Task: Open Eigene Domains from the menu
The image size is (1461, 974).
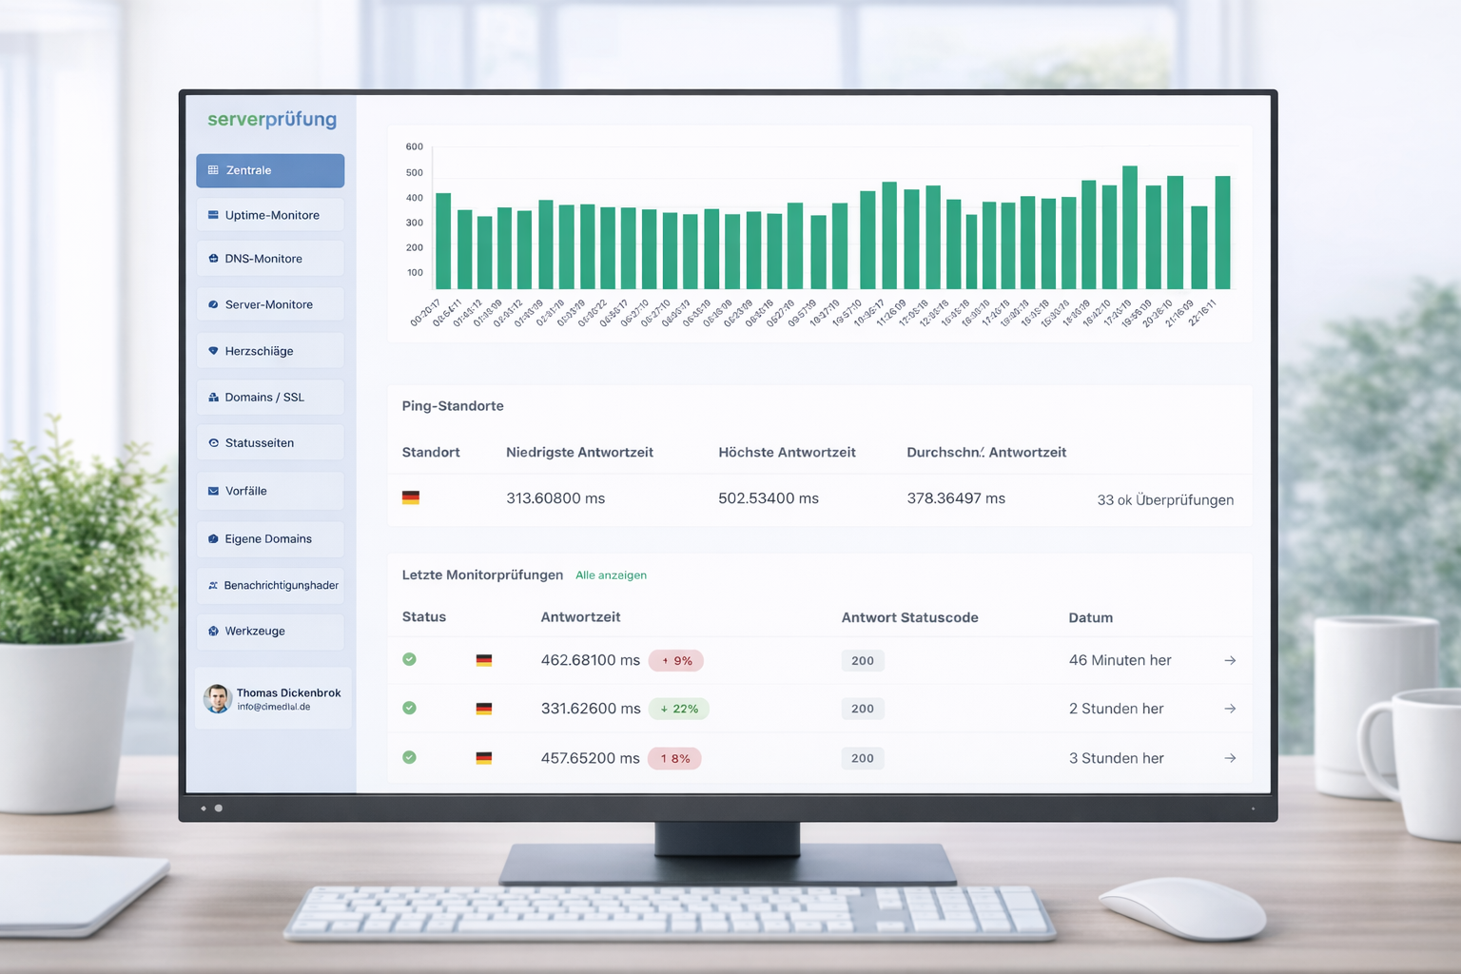Action: (212, 538)
